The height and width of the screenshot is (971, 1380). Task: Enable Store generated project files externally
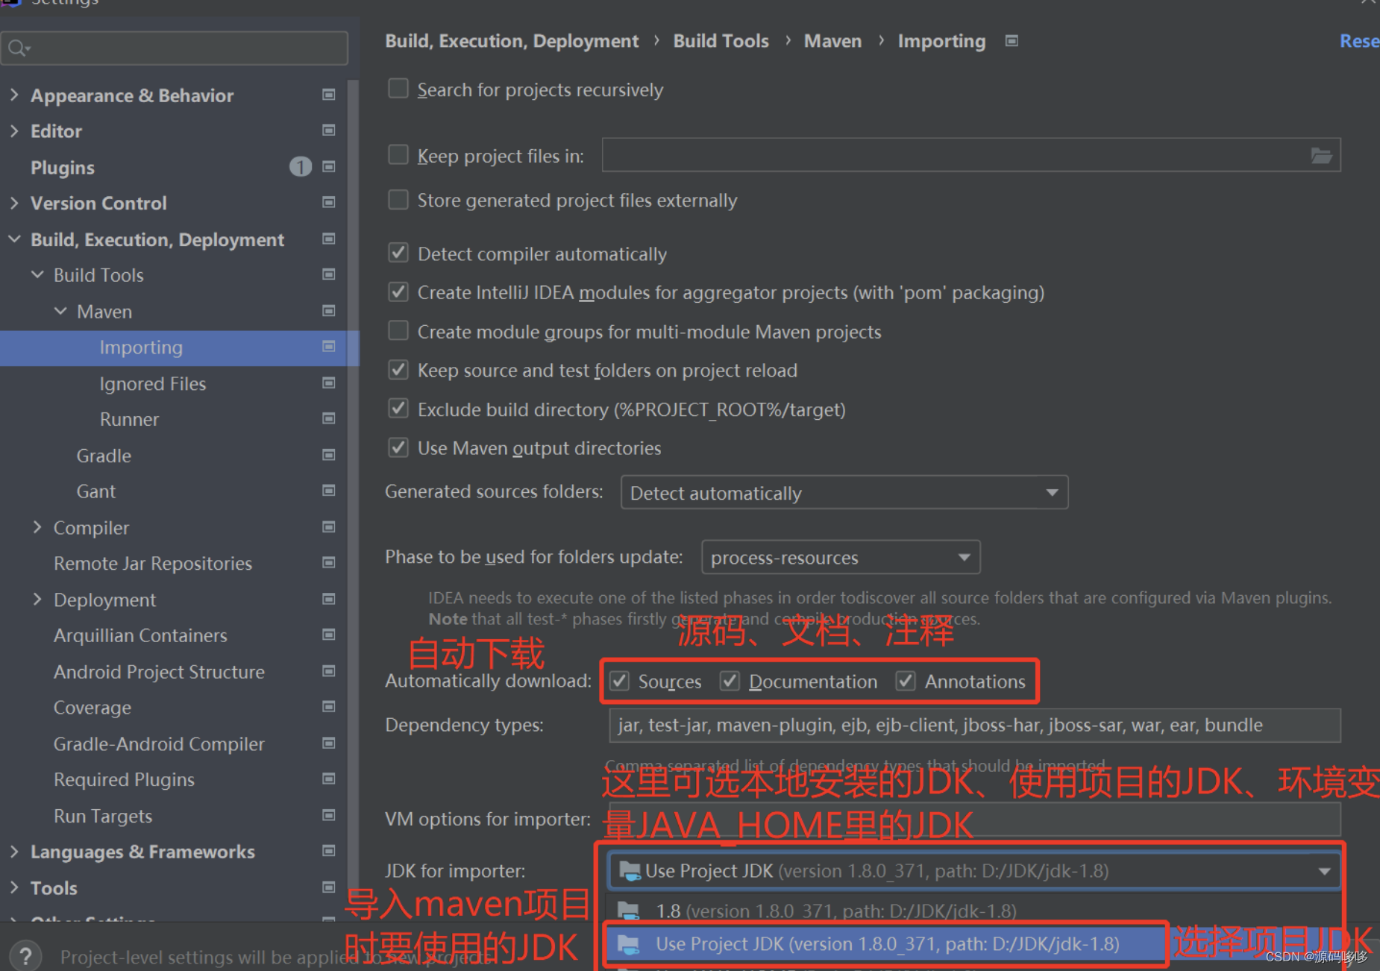tap(398, 200)
